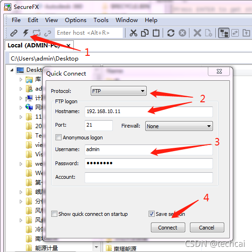Select the network globe icon in tree

tap(29, 107)
